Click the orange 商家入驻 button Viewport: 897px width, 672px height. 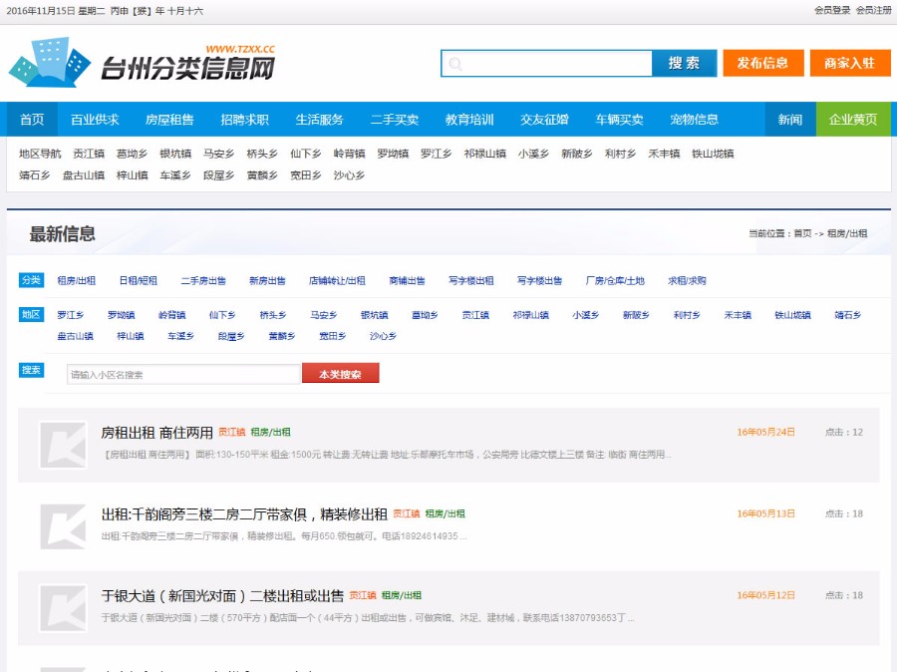pyautogui.click(x=850, y=63)
